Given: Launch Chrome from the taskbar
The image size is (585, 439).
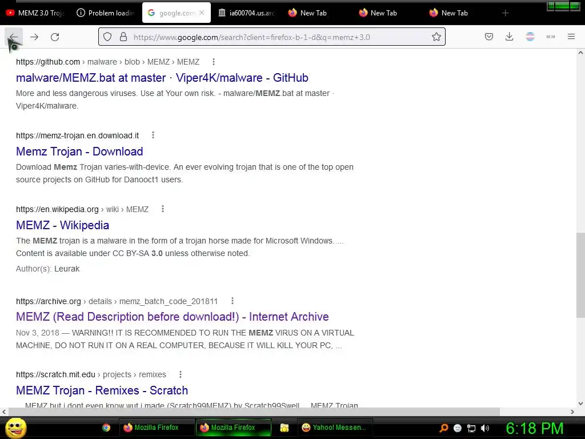Looking at the screenshot, I should (106, 428).
